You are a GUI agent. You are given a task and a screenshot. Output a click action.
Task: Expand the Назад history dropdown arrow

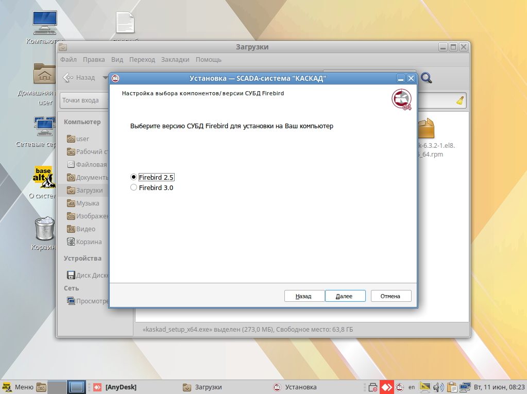tap(105, 78)
